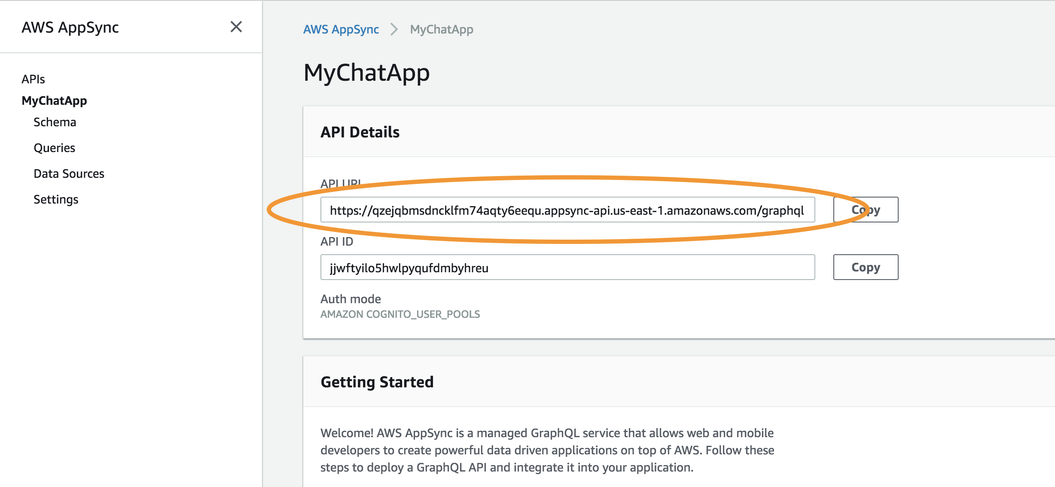Go to Data Sources
The width and height of the screenshot is (1055, 487).
point(69,173)
